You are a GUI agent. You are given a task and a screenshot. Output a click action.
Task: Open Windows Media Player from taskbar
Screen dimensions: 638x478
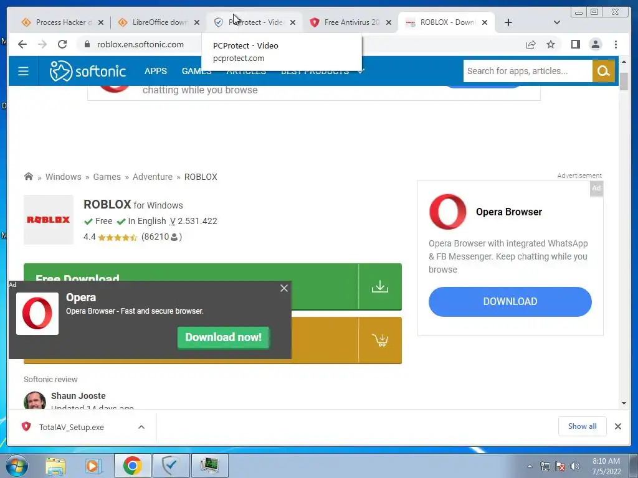click(x=93, y=466)
